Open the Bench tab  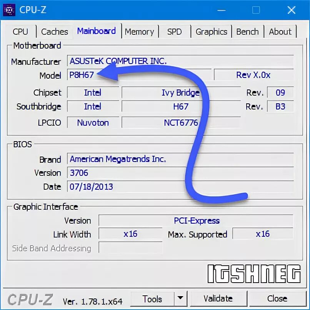click(248, 32)
